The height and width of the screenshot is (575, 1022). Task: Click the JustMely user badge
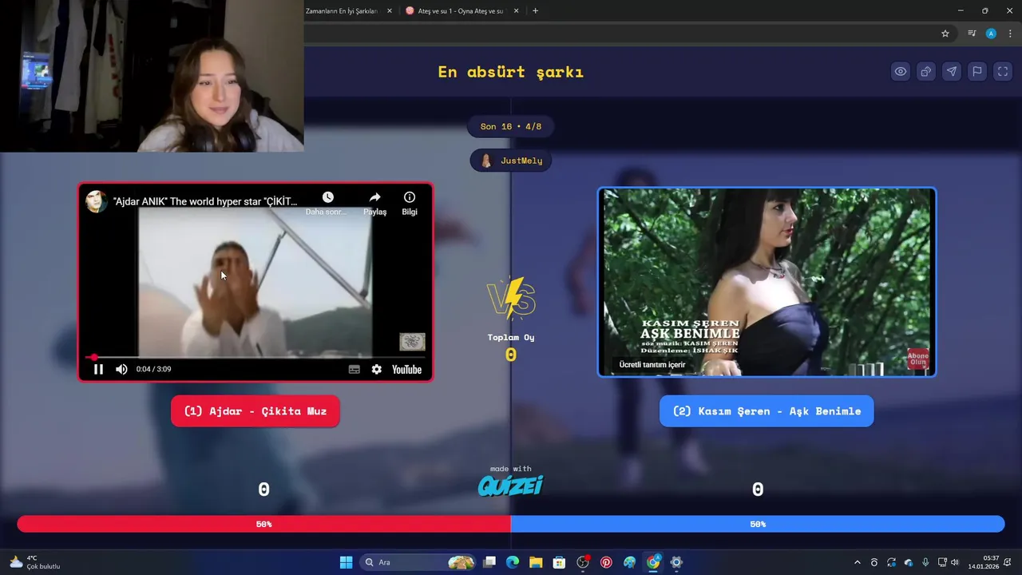[x=511, y=161]
